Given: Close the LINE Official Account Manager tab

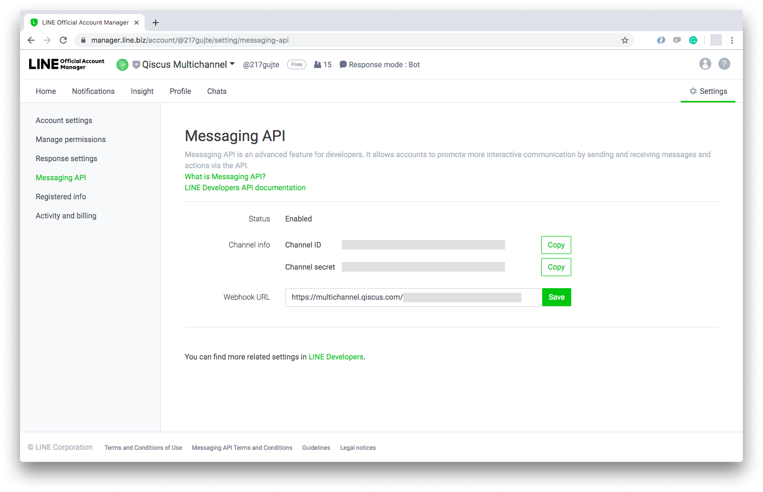Looking at the screenshot, I should tap(137, 23).
